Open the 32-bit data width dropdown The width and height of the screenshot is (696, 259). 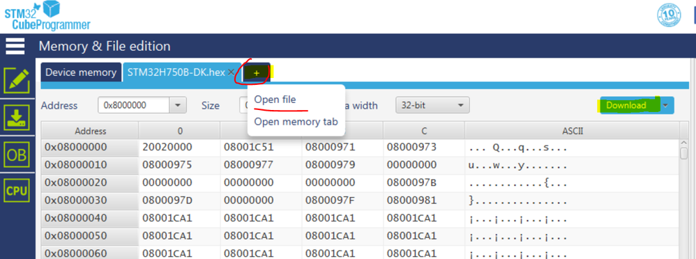click(x=432, y=106)
